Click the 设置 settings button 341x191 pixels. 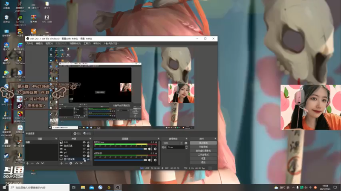(x=203, y=158)
